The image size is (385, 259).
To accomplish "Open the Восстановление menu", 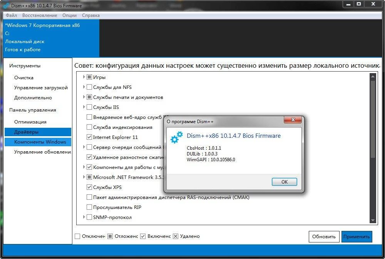I will click(40, 15).
